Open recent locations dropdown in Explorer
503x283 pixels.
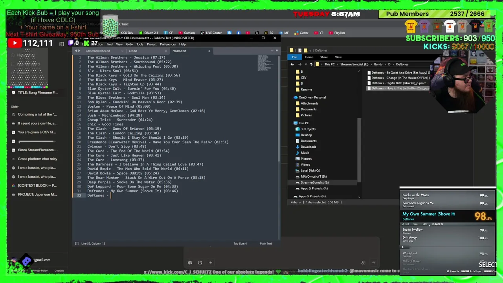coord(305,64)
